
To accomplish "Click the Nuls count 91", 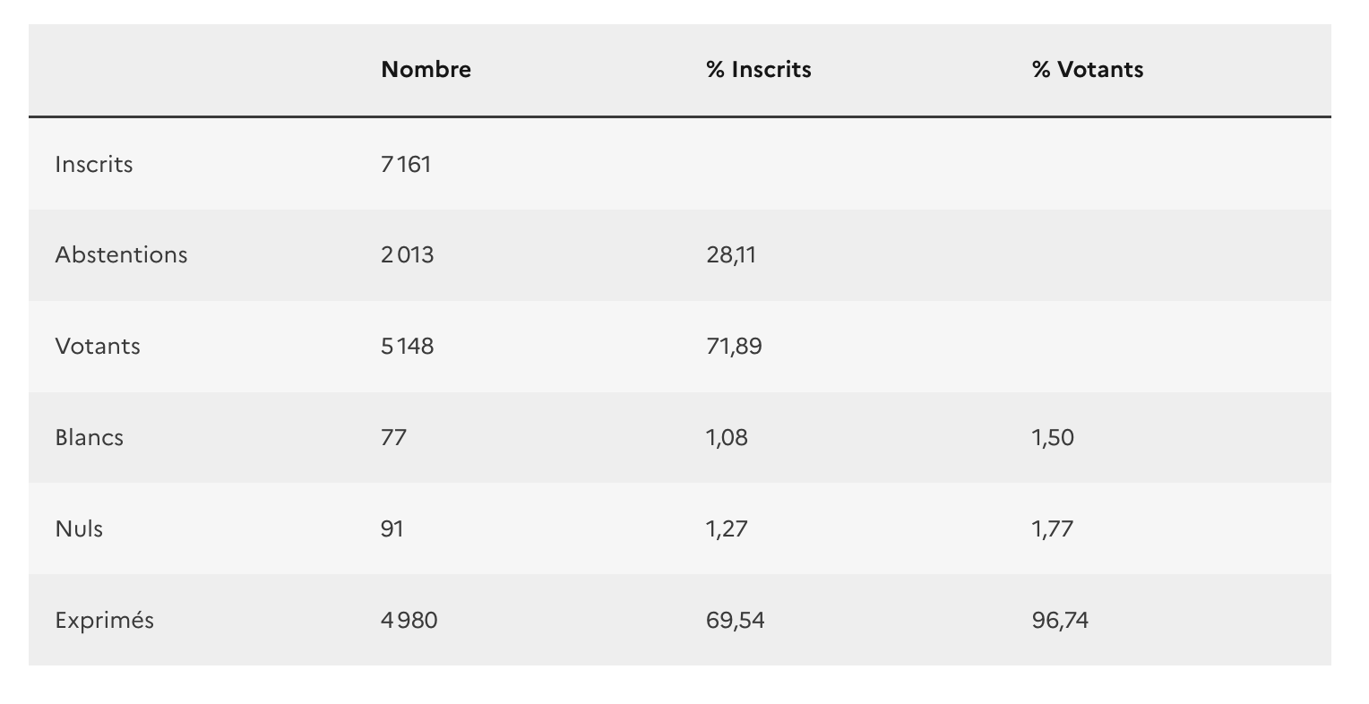I will [x=392, y=529].
